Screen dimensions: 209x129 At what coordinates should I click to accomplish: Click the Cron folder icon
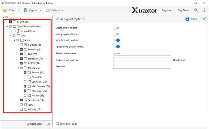(x=29, y=77)
